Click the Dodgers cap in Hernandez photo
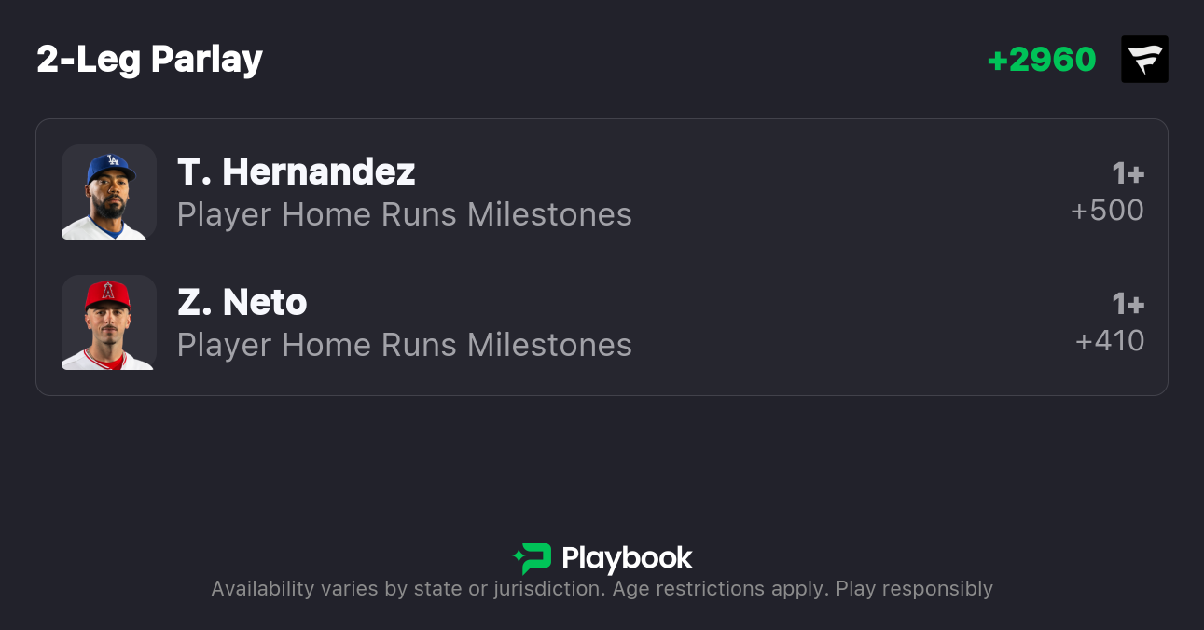Image resolution: width=1204 pixels, height=630 pixels. pos(111,167)
